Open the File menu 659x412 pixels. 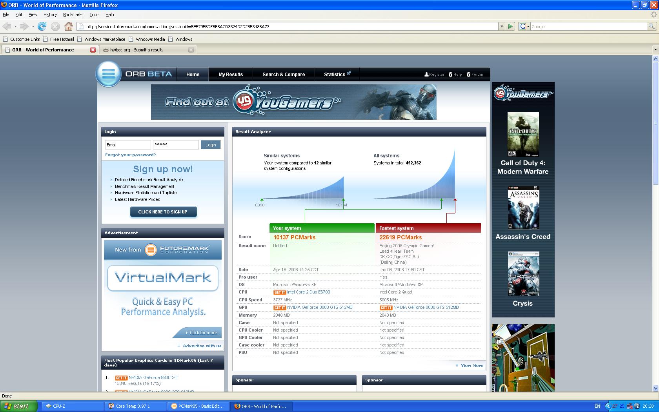coord(6,15)
